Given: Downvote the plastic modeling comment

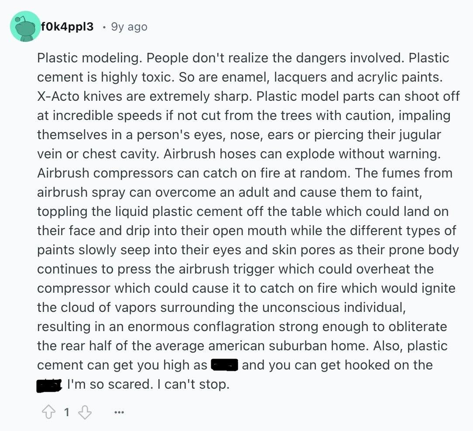Looking at the screenshot, I should [x=85, y=412].
